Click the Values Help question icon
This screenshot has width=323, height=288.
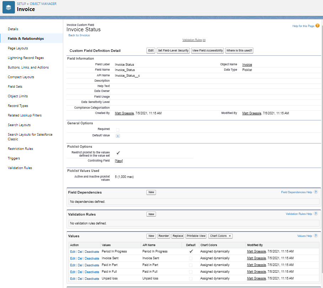pos(316,235)
